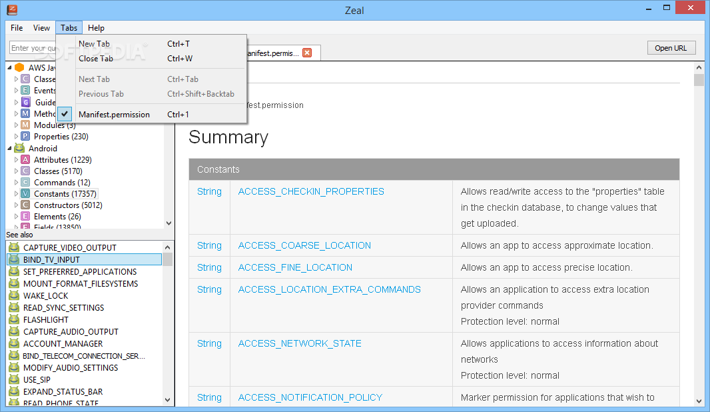Screen dimensions: 710x412
Task: Open the Help menu
Action: (x=96, y=27)
